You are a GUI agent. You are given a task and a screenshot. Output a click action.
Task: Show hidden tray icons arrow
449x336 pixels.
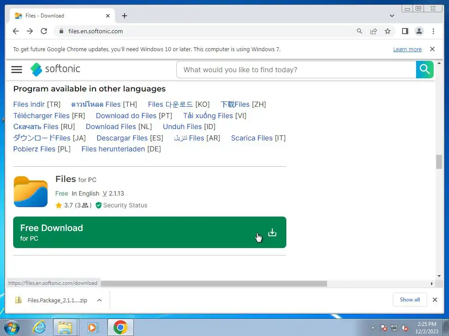tap(373, 328)
